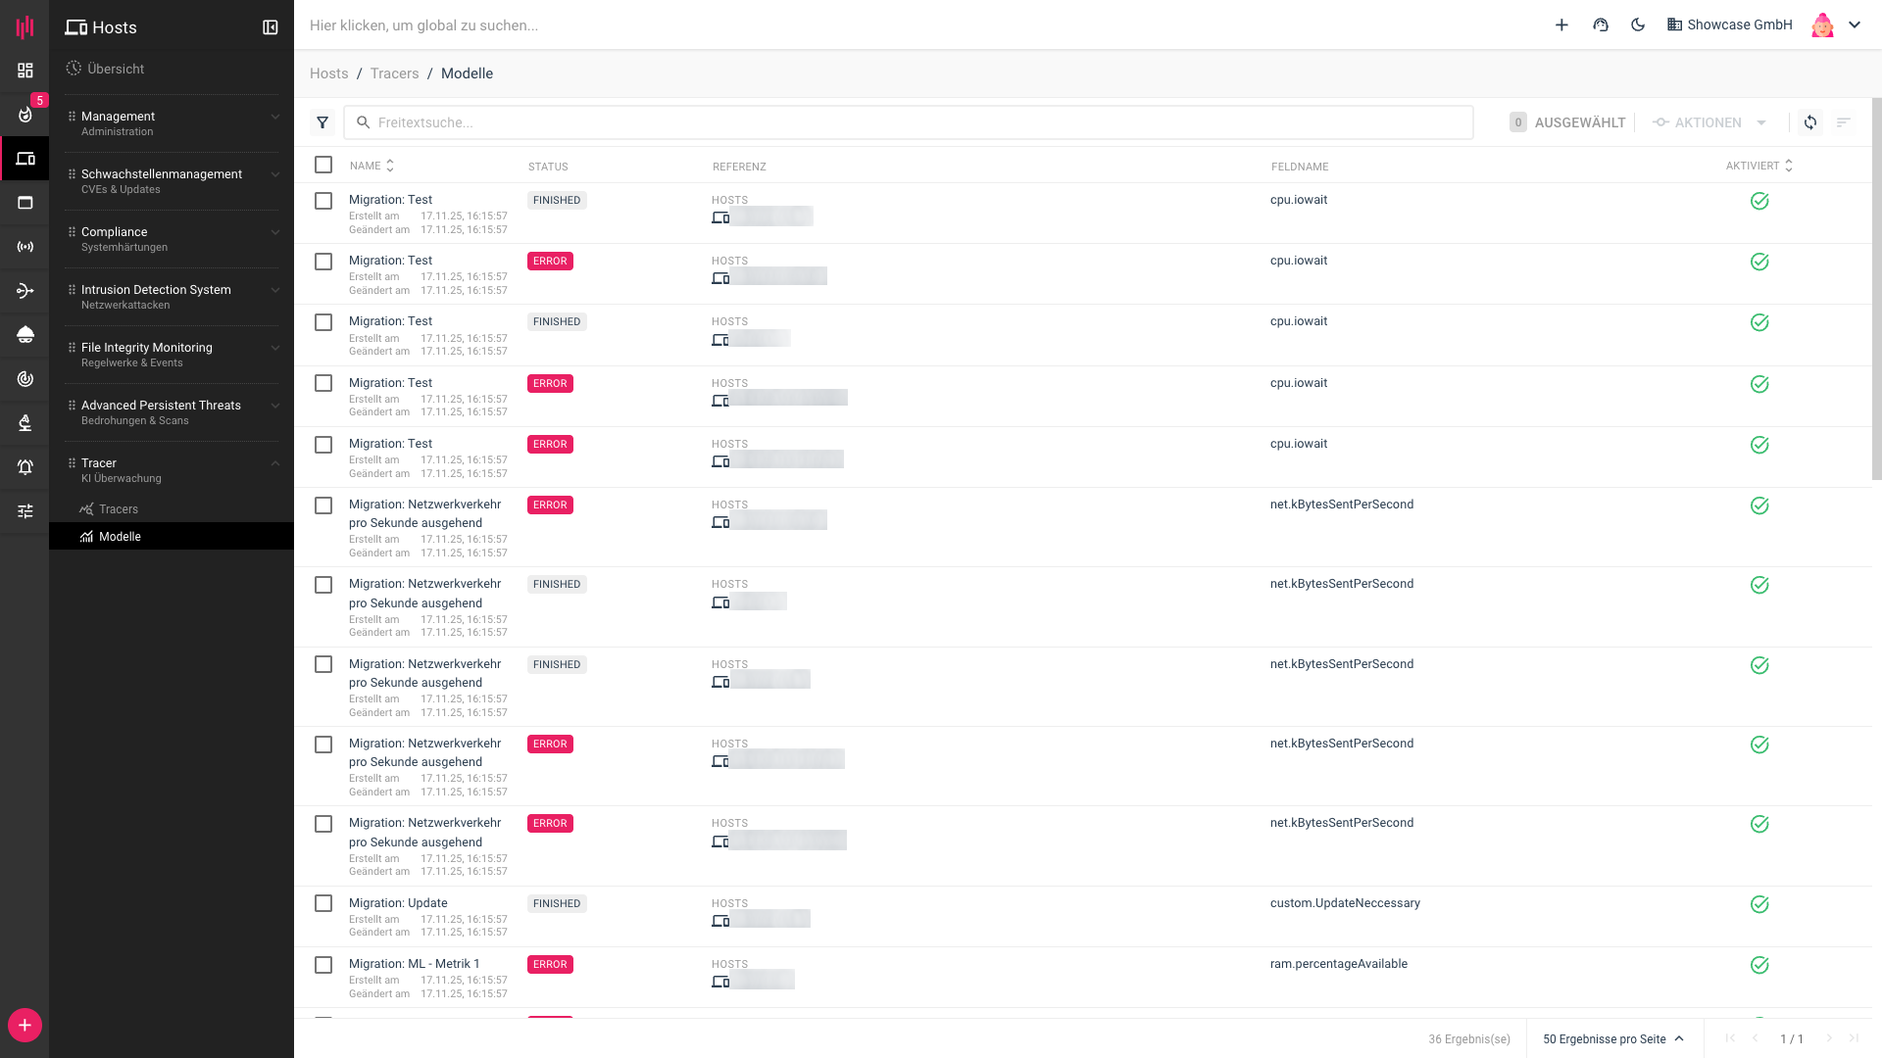Viewport: 1882px width, 1058px height.
Task: Open the support headset icon
Action: point(1601,25)
